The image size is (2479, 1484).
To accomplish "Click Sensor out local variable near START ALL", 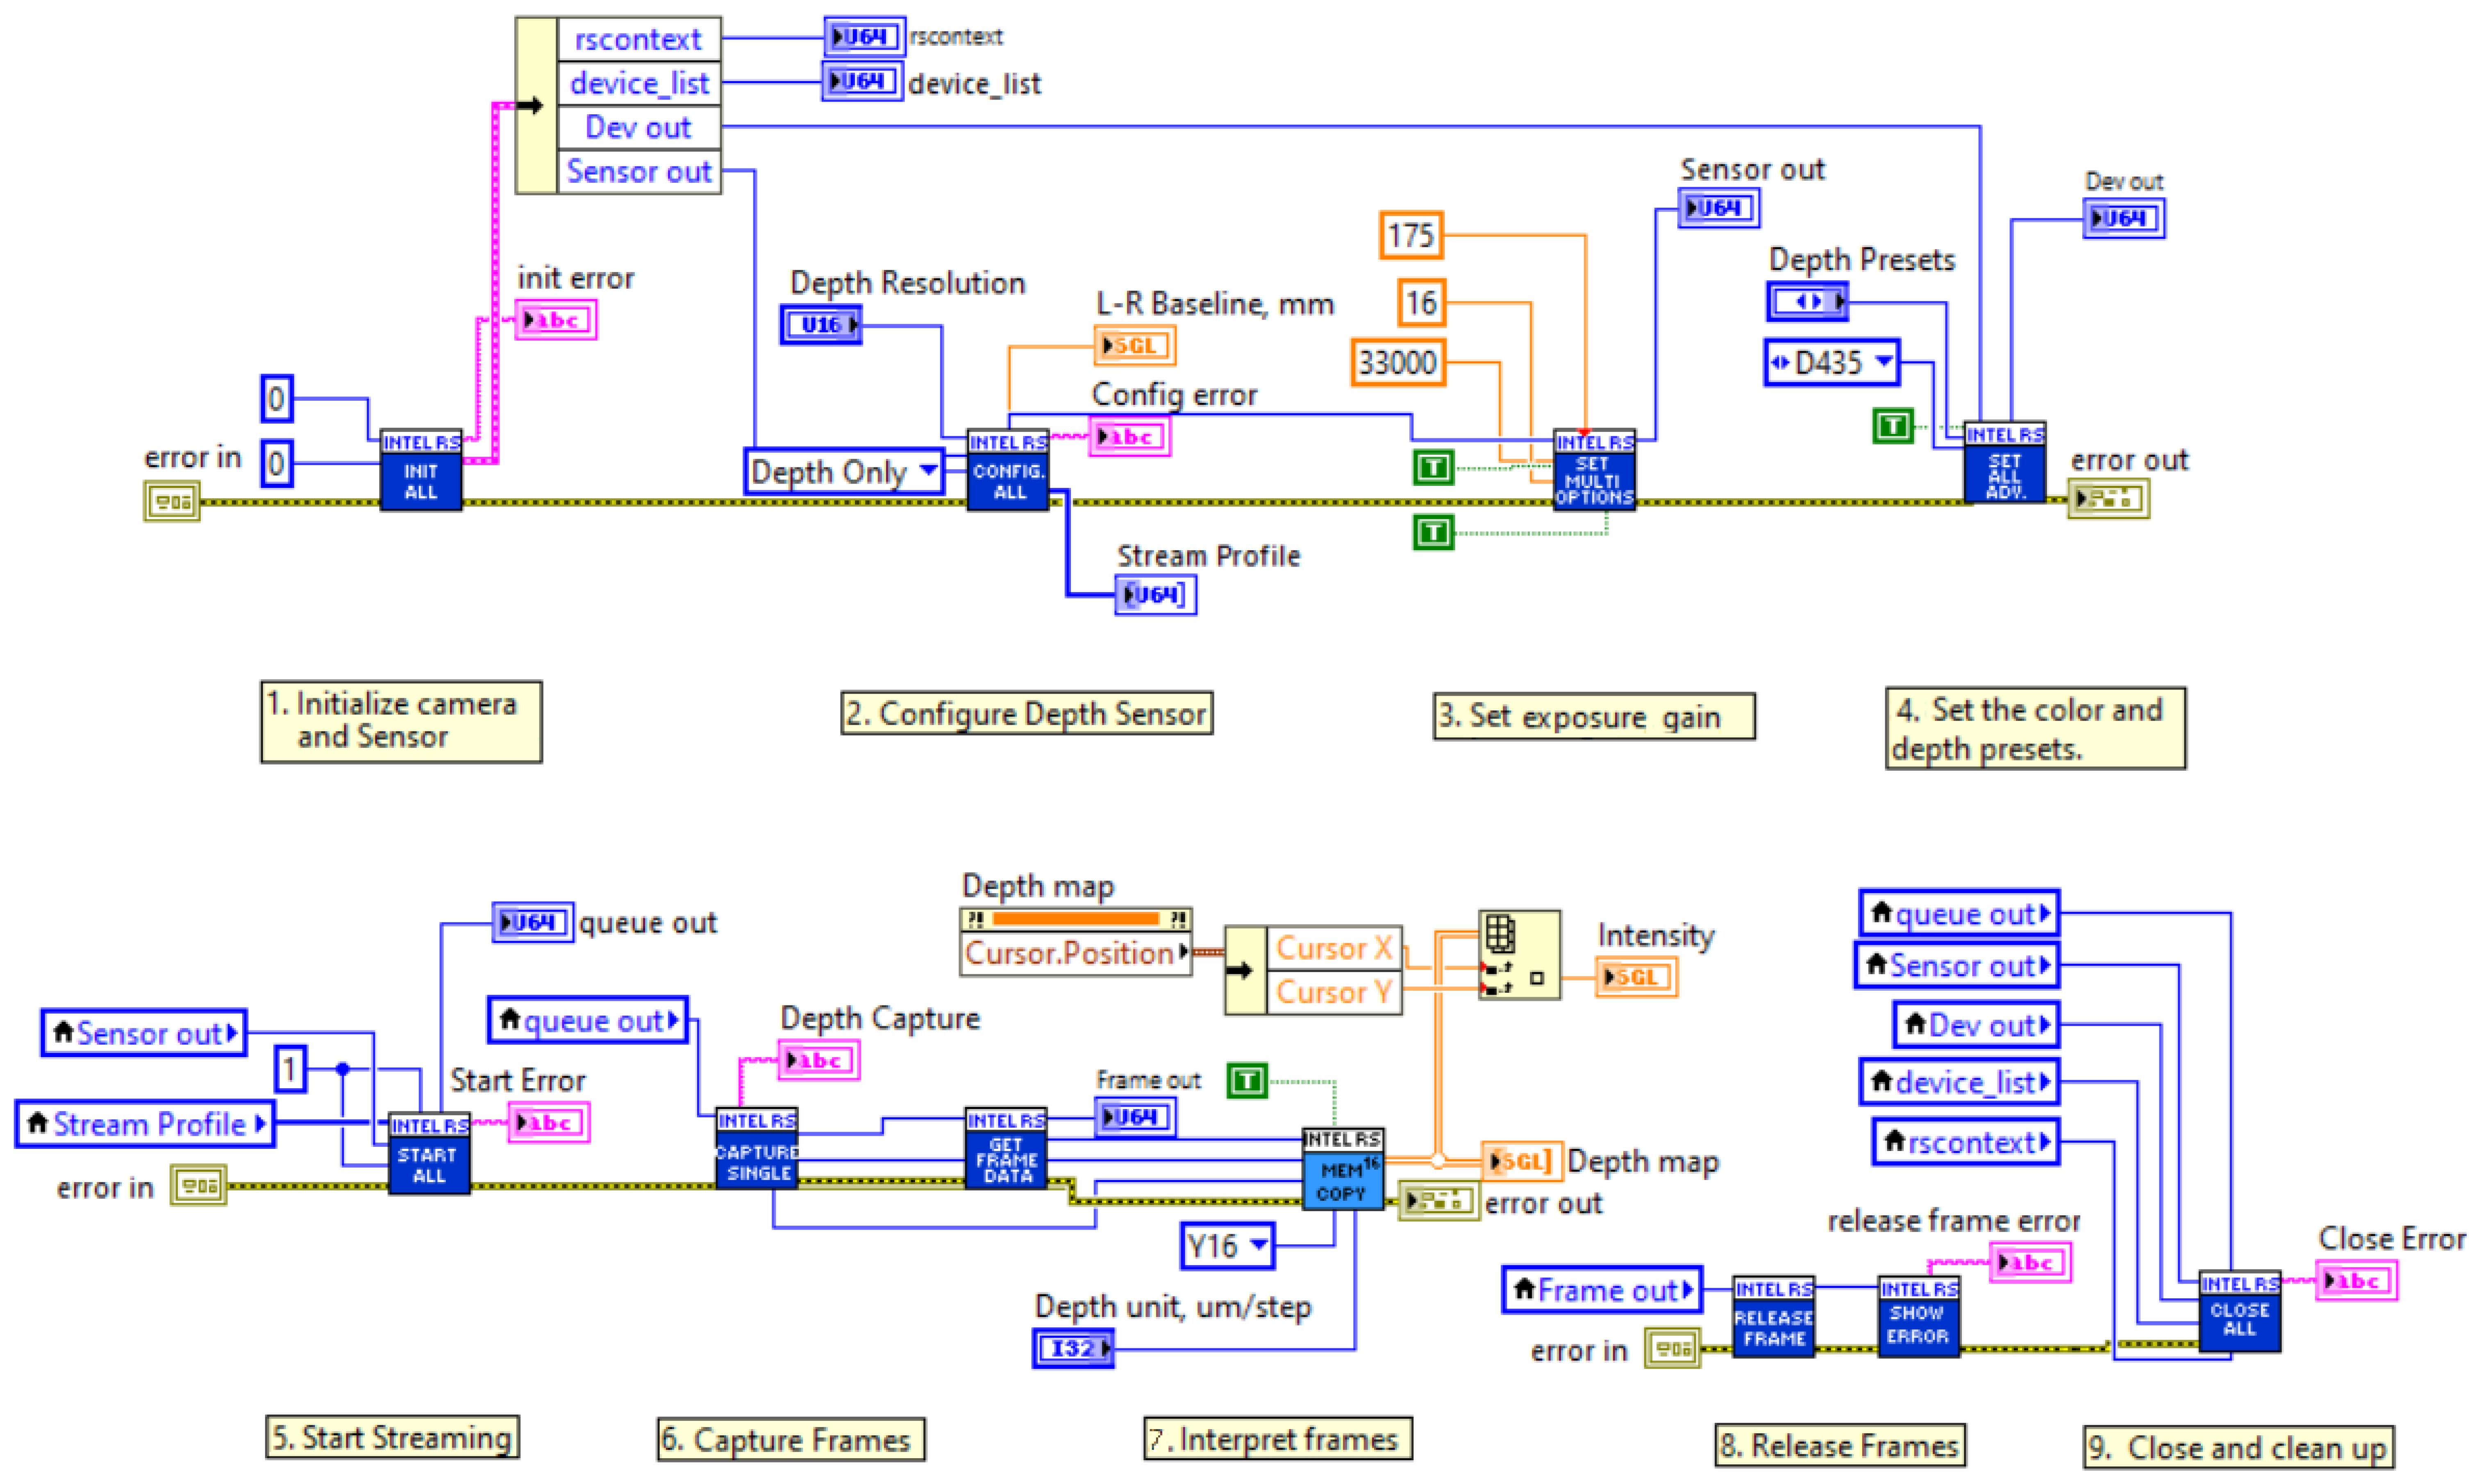I will click(144, 1033).
